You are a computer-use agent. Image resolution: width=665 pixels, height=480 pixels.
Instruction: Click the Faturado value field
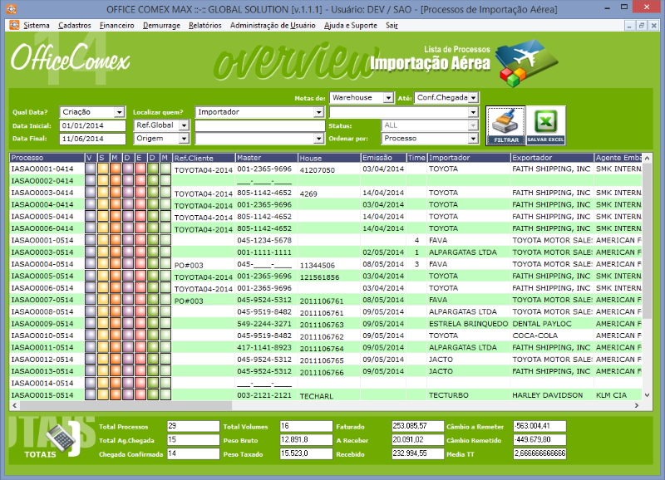418,426
